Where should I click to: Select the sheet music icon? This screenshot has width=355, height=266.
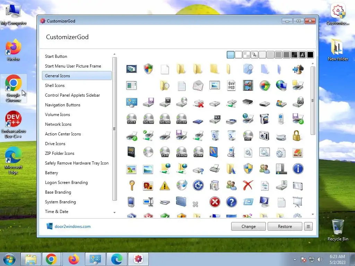point(231,86)
